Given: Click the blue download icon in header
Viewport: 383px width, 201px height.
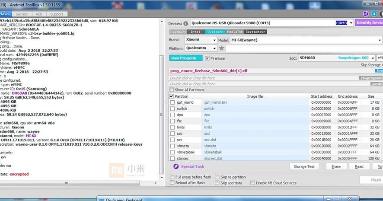Looking at the screenshot, I should coord(374,14).
